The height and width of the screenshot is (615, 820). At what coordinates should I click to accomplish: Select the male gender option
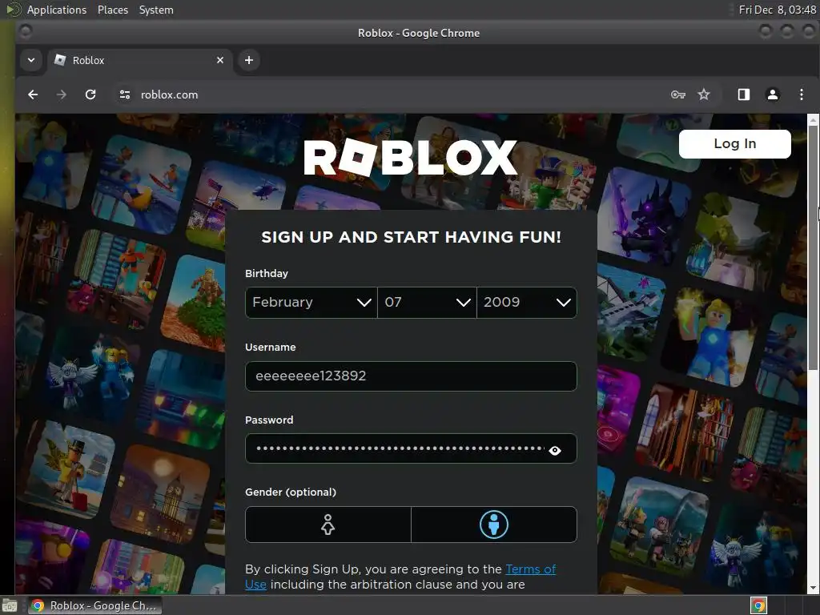[493, 525]
